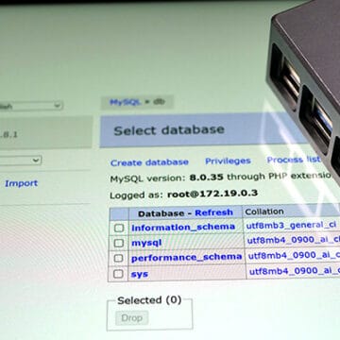The width and height of the screenshot is (340, 340).
Task: Open the sys database
Action: [140, 274]
